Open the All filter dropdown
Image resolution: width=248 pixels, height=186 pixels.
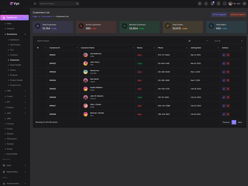click(x=198, y=41)
